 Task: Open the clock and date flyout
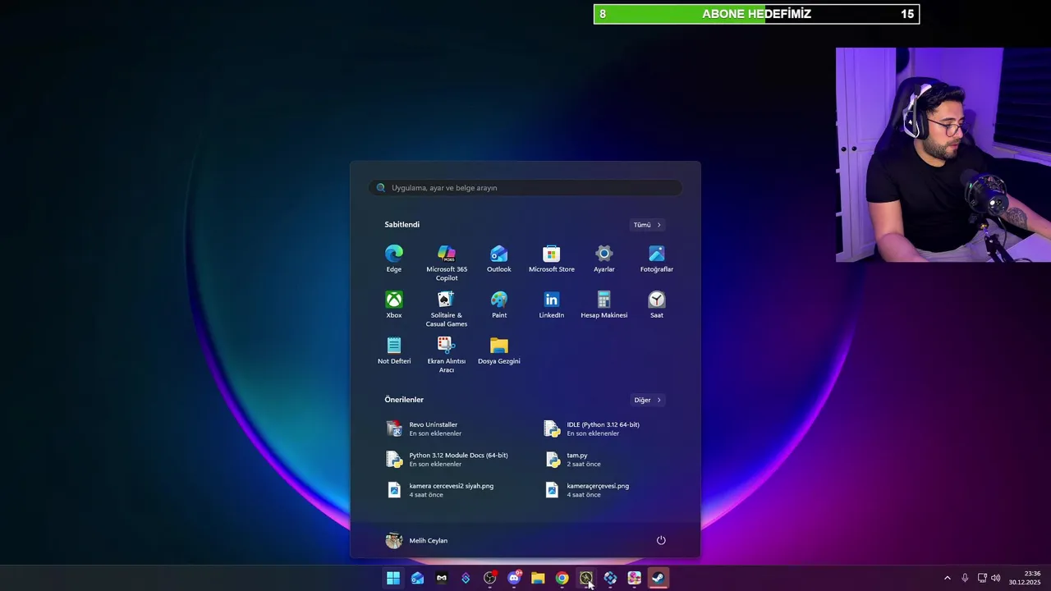1024,578
